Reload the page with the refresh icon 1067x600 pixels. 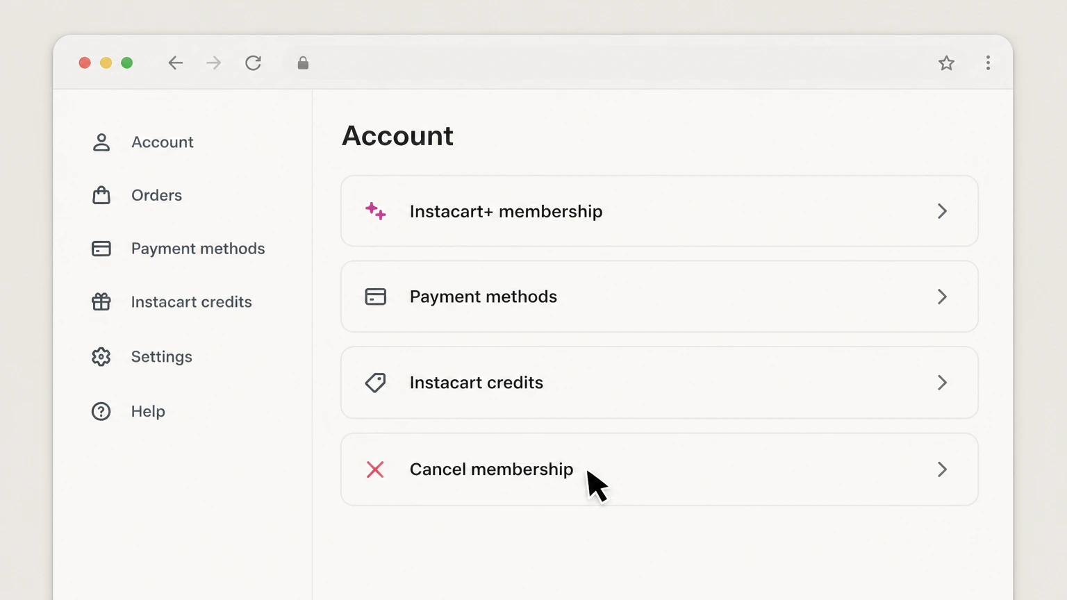coord(254,63)
